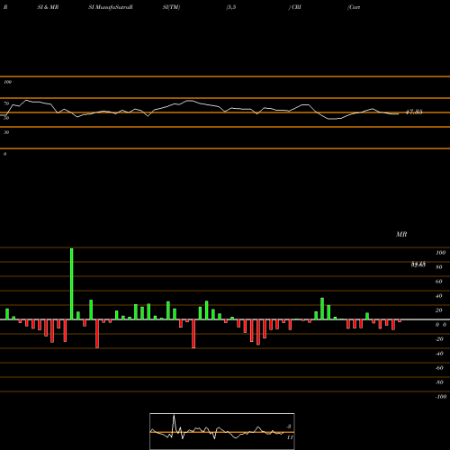Image resolution: width=450 pixels, height=450 pixels.
Task: Click the -100 label on MR histogram axis
Action: (441, 397)
